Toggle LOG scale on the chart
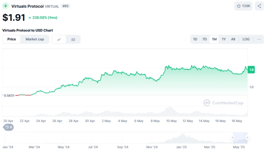The image size is (265, 151). point(246,39)
